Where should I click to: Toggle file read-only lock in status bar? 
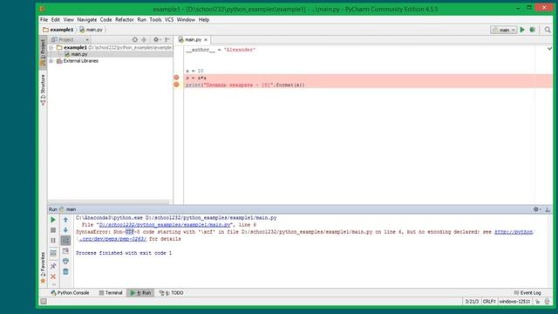click(x=538, y=302)
